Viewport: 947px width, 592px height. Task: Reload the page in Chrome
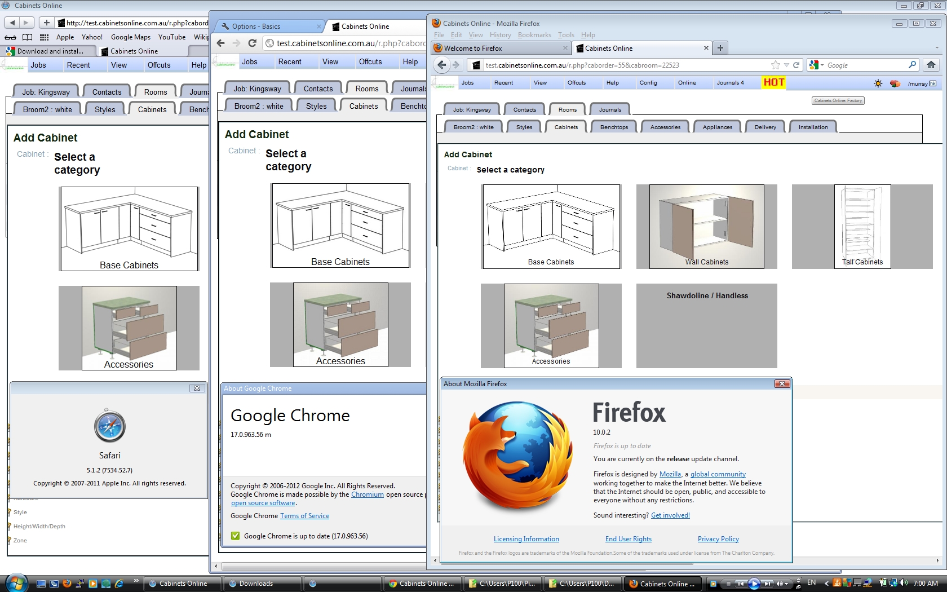pyautogui.click(x=253, y=43)
